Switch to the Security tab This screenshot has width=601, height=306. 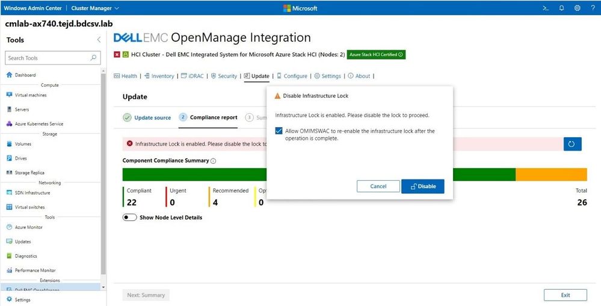pyautogui.click(x=224, y=76)
